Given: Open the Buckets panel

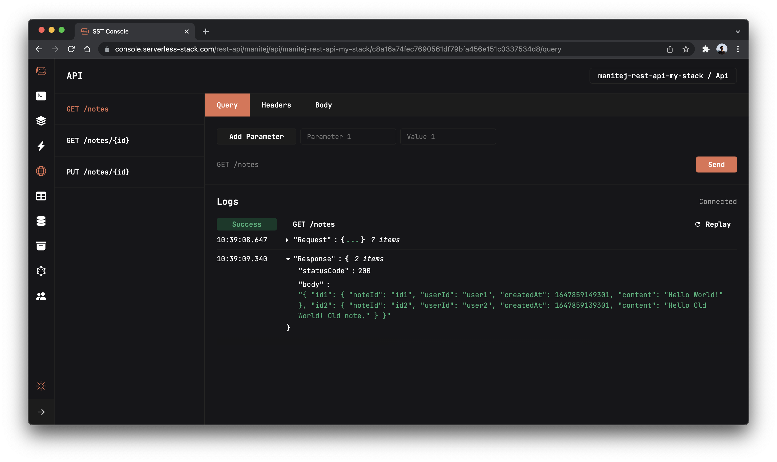Looking at the screenshot, I should (x=41, y=246).
